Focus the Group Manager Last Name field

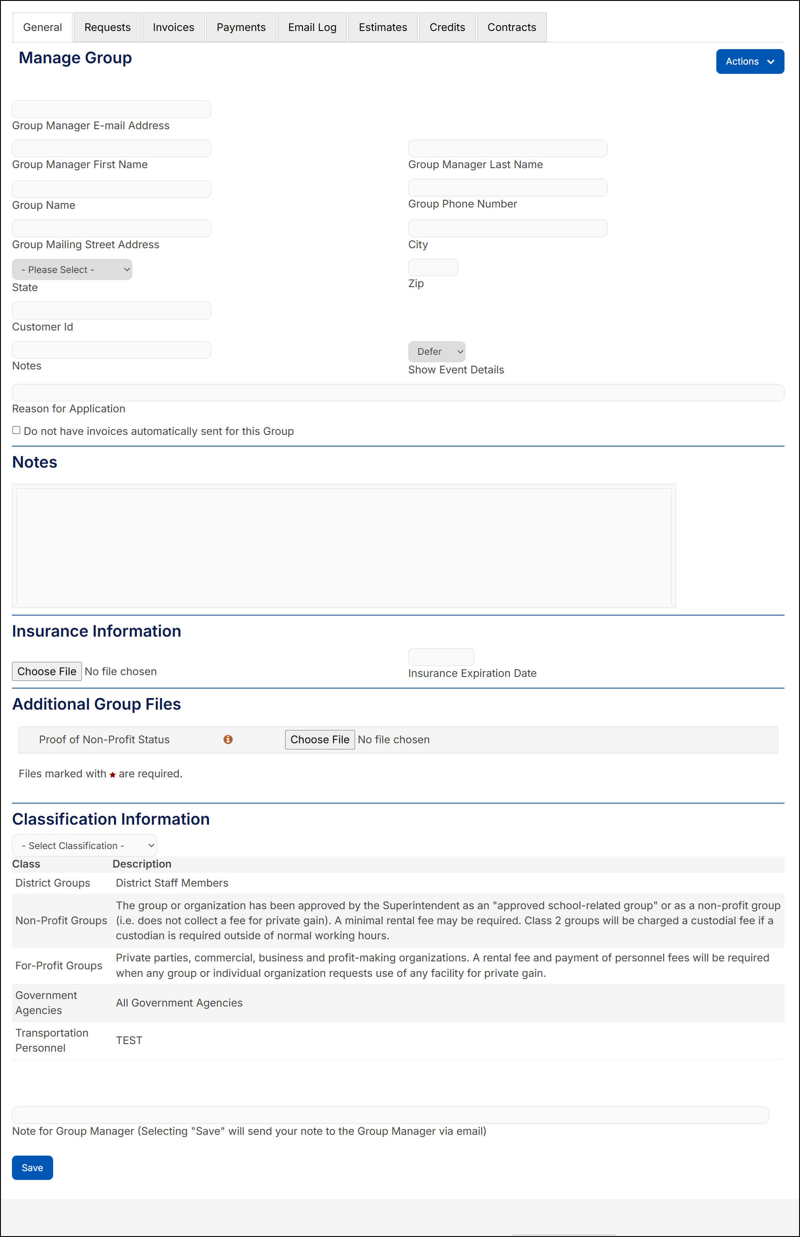[507, 149]
